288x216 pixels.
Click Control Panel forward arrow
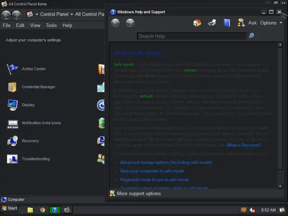click(x=16, y=15)
